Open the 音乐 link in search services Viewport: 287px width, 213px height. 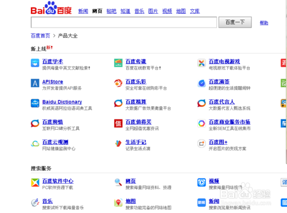click(48, 201)
